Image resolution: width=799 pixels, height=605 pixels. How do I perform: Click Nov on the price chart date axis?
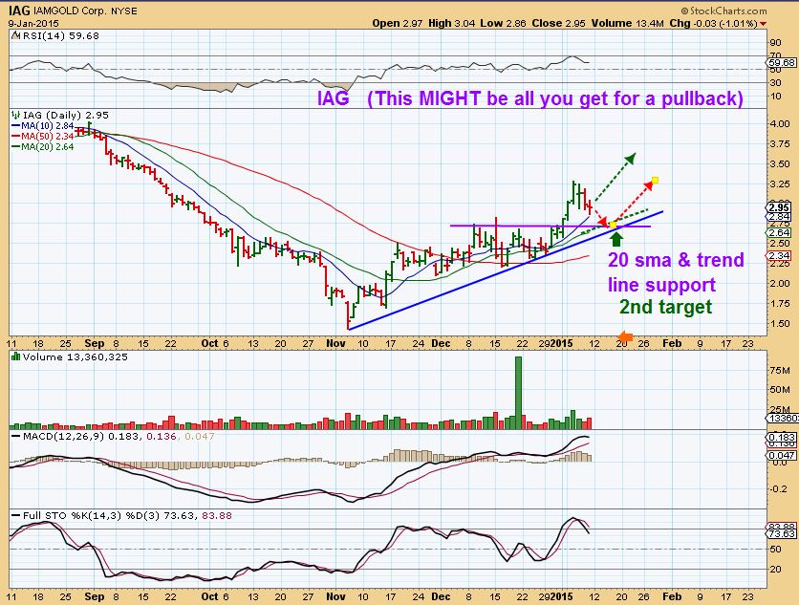[x=335, y=343]
